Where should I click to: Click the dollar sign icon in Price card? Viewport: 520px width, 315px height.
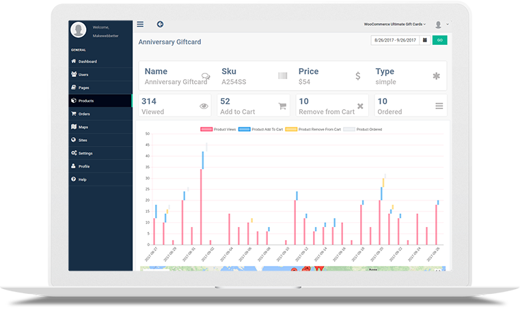(x=358, y=76)
